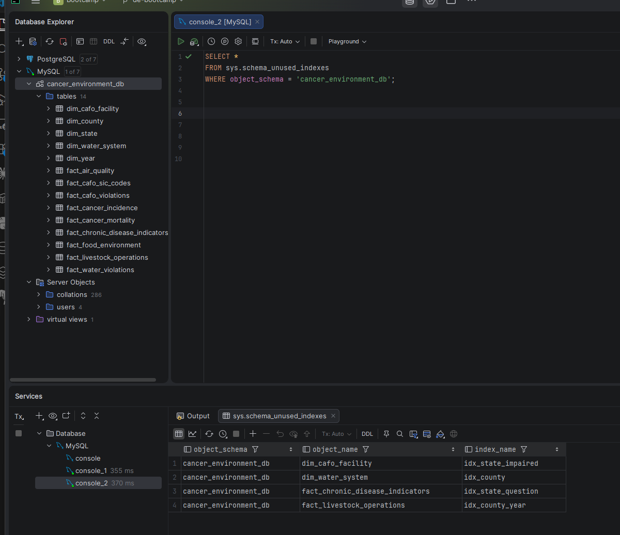
Task: Collapse cancer_environment_db schema
Action: 29,84
